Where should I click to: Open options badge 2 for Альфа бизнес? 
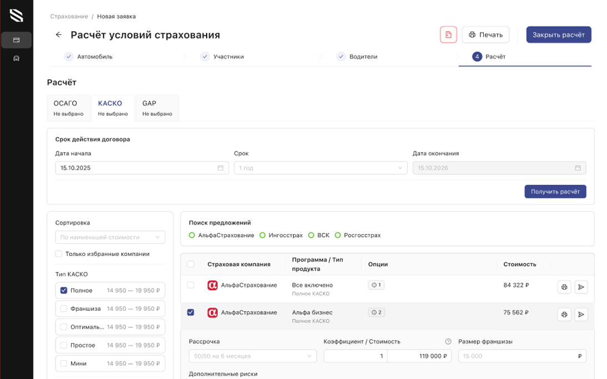tap(377, 312)
